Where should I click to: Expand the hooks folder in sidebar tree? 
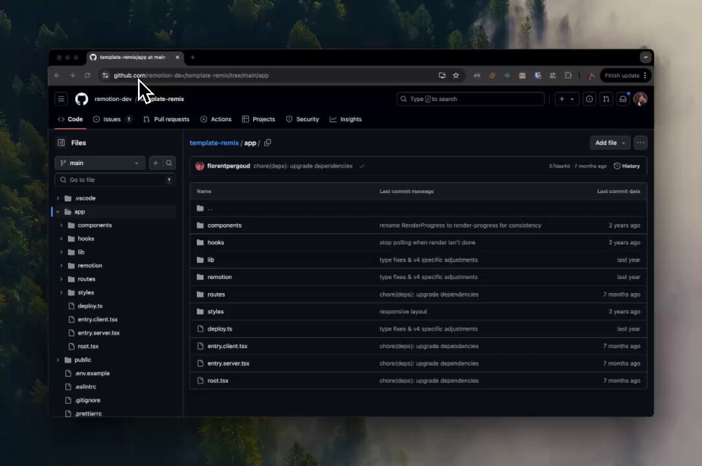pos(62,239)
